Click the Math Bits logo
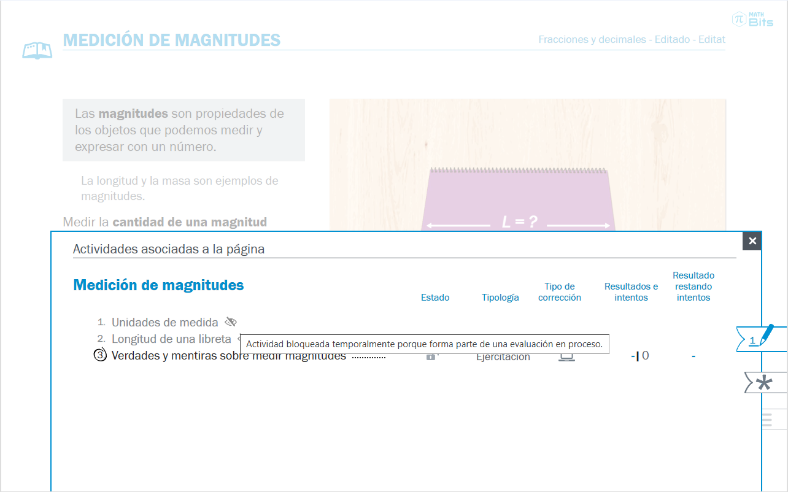788x492 pixels. coord(752,19)
